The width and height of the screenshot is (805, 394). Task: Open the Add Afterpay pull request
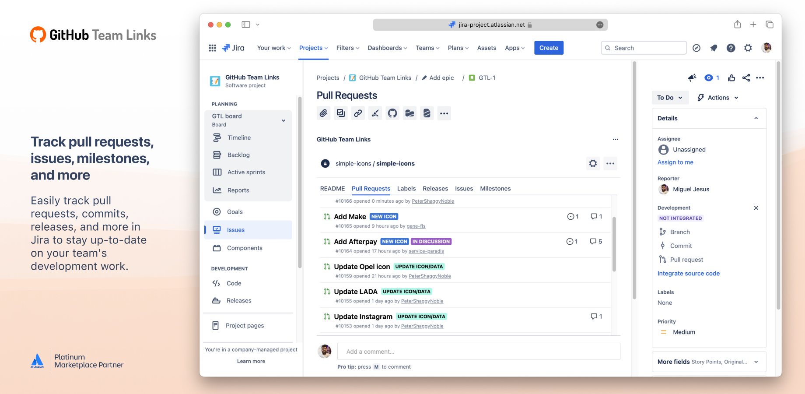pyautogui.click(x=355, y=242)
